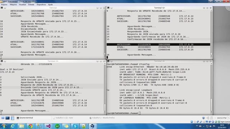230x129 pixels.
Task: Click 'Solicitando JOIN...' in Terminal <3>
Action: click(x=33, y=77)
